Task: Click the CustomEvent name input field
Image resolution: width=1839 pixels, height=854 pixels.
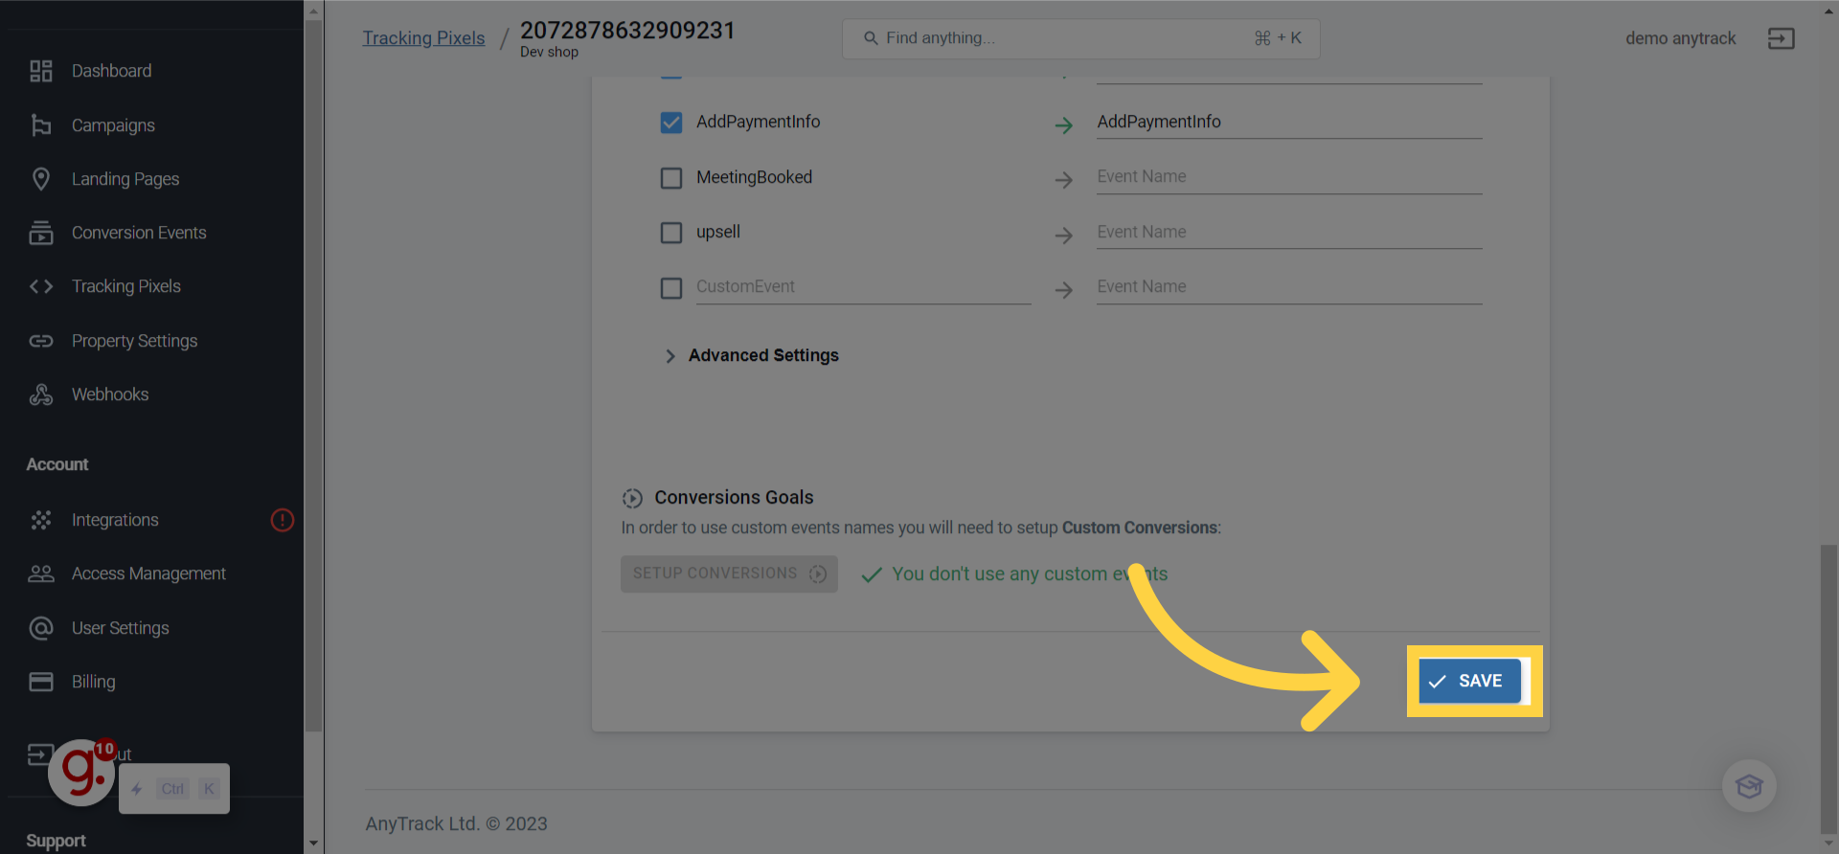Action: [x=863, y=287]
